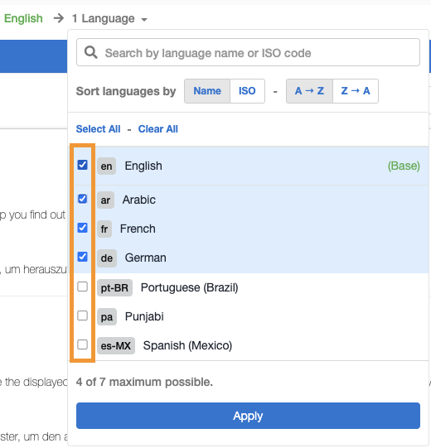
Task: Click the Apply button
Action: (248, 416)
